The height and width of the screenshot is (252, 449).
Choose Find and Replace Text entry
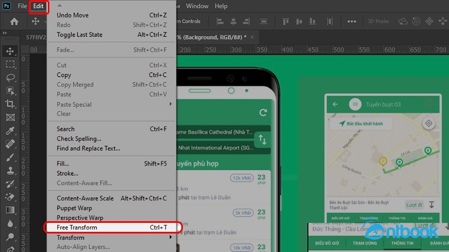[x=112, y=148]
